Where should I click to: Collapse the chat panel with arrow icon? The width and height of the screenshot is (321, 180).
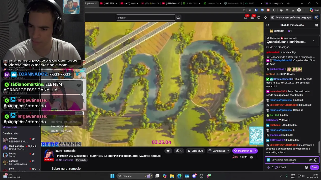click(268, 25)
